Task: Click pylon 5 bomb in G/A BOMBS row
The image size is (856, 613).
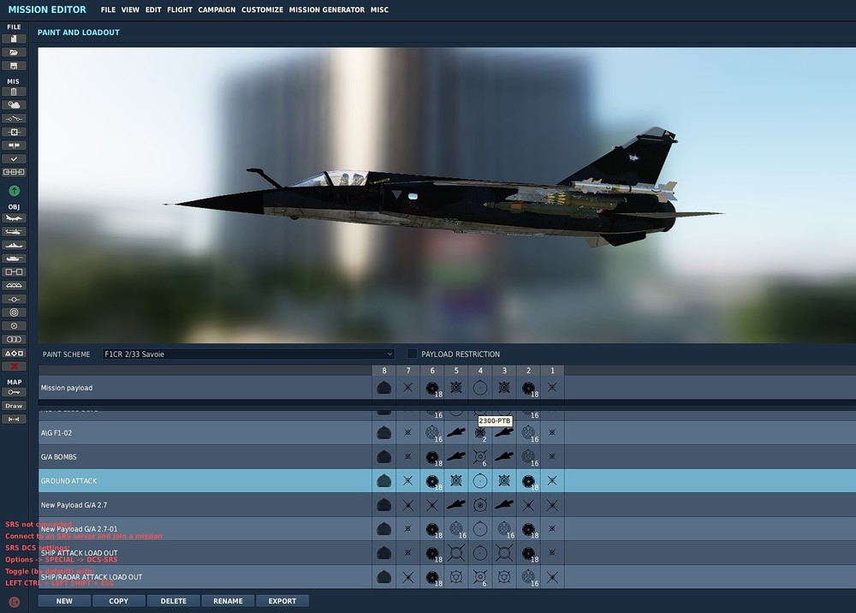Action: [456, 457]
